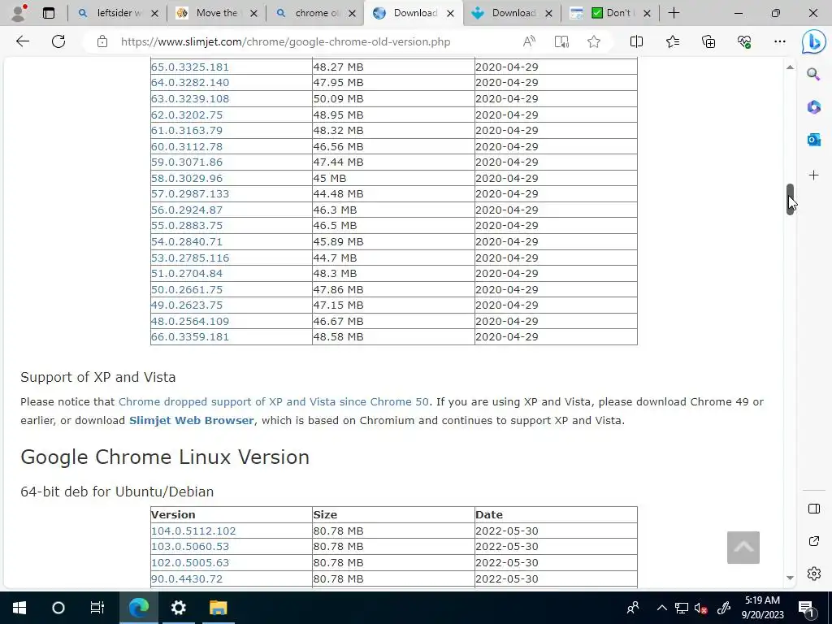This screenshot has height=624, width=832.
Task: Switch to the Move the tab
Action: (x=216, y=13)
